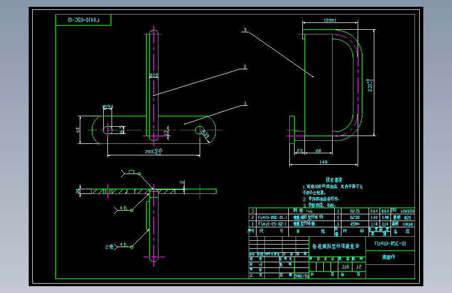Select the 焊接件 label in title block

tap(389, 257)
